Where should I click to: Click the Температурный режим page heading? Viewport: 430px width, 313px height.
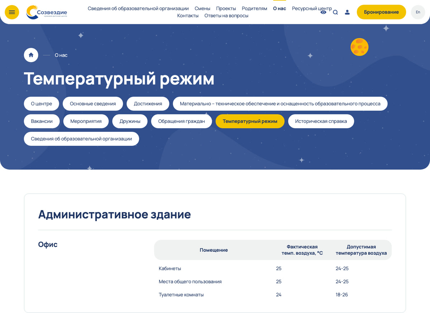pos(119,78)
